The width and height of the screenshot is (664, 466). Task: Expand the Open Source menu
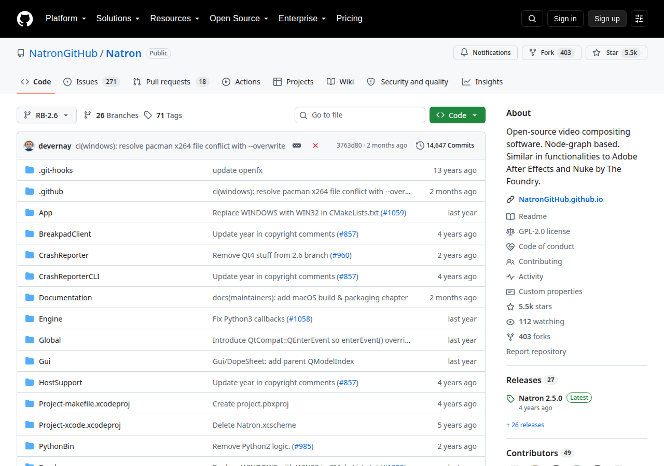click(x=239, y=19)
